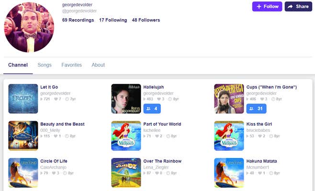Click the heart icon under Let It Go

[55, 99]
